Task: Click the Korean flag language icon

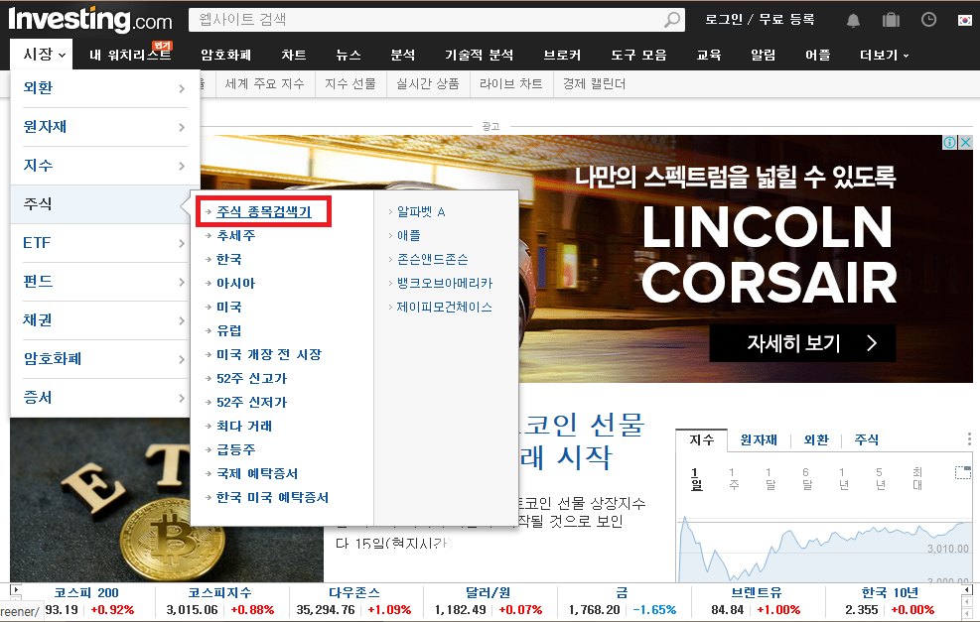Action: point(965,20)
